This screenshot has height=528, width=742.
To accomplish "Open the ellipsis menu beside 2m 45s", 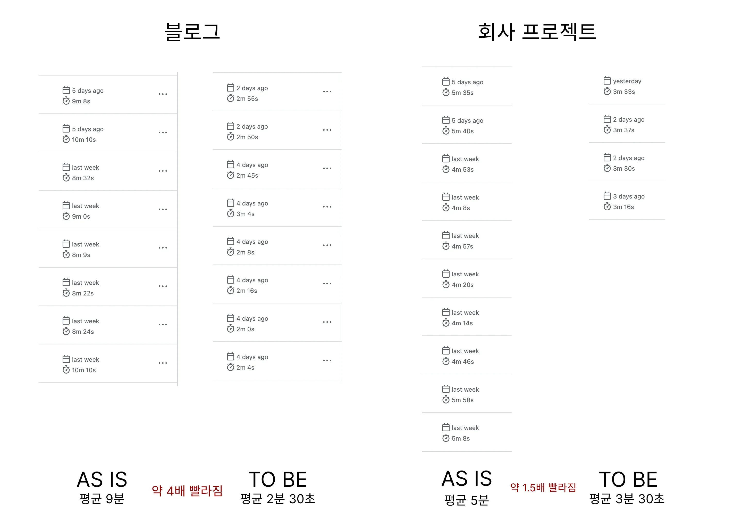I will [327, 168].
